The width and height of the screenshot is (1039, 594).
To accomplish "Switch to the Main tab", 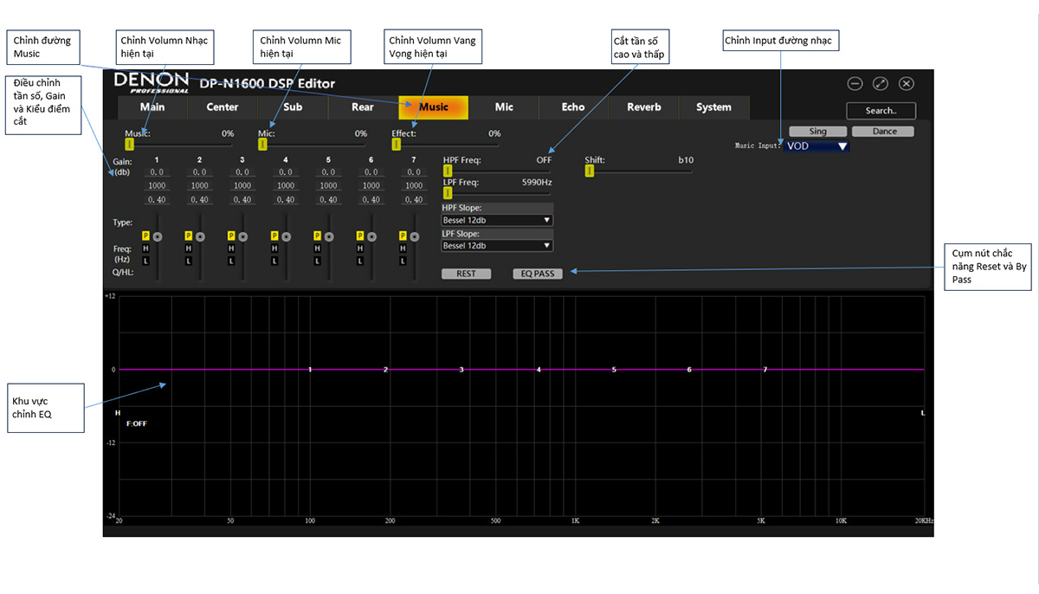I will (152, 107).
